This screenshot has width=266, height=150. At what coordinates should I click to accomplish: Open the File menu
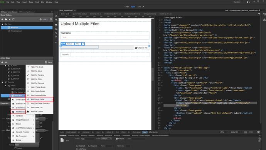pos(8,2)
